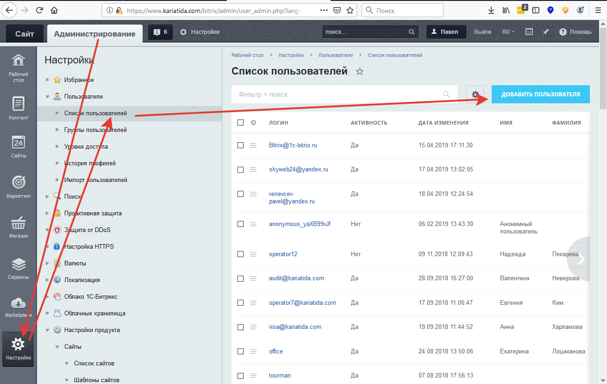Screen dimensions: 607x384
Task: Open Группы пользователей menu item
Action: [x=95, y=130]
